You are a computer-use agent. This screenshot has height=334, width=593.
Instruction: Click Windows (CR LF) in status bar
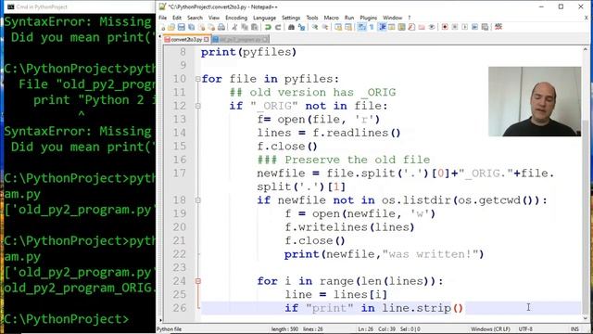490,329
